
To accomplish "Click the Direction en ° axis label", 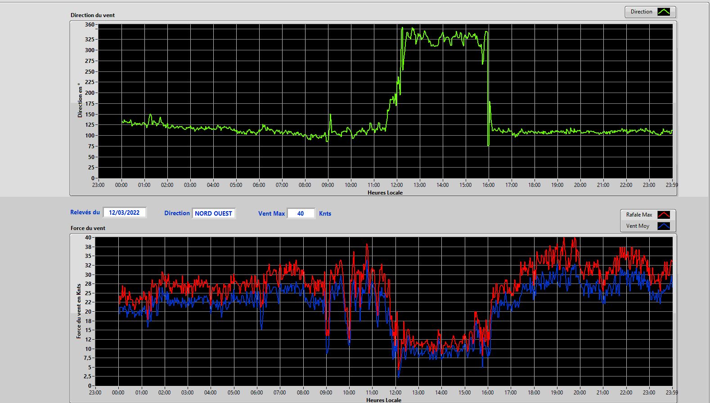I will 80,100.
